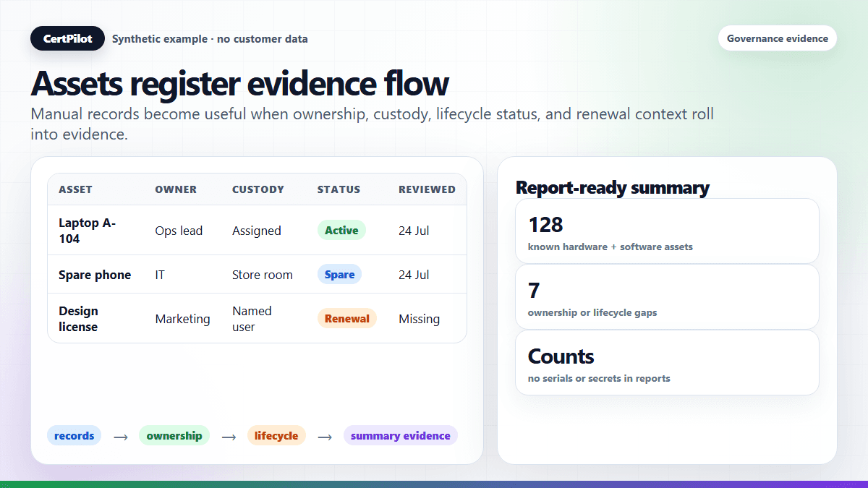Click the 24 Jul date in Spare phone row
The width and height of the screenshot is (868, 488).
click(x=414, y=275)
